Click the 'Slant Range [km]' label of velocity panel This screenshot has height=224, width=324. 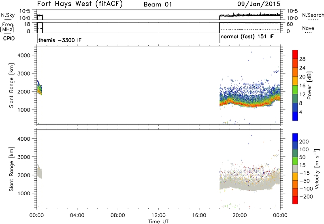[11, 169]
